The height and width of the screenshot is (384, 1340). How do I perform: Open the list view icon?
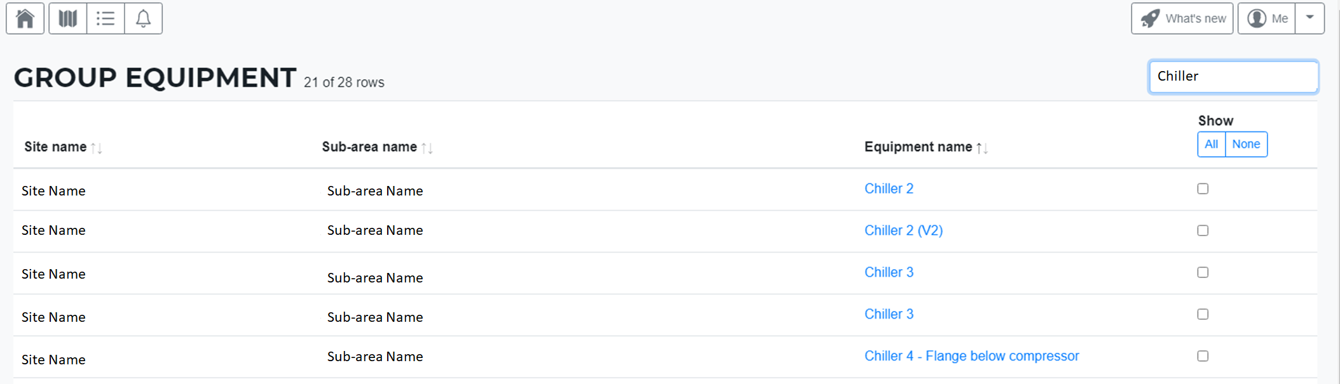tap(106, 18)
